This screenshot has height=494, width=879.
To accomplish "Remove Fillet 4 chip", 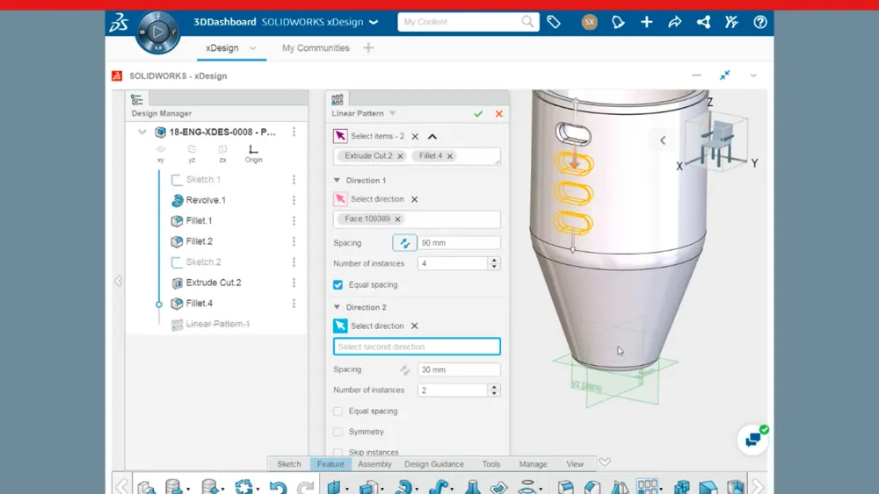I will (449, 156).
